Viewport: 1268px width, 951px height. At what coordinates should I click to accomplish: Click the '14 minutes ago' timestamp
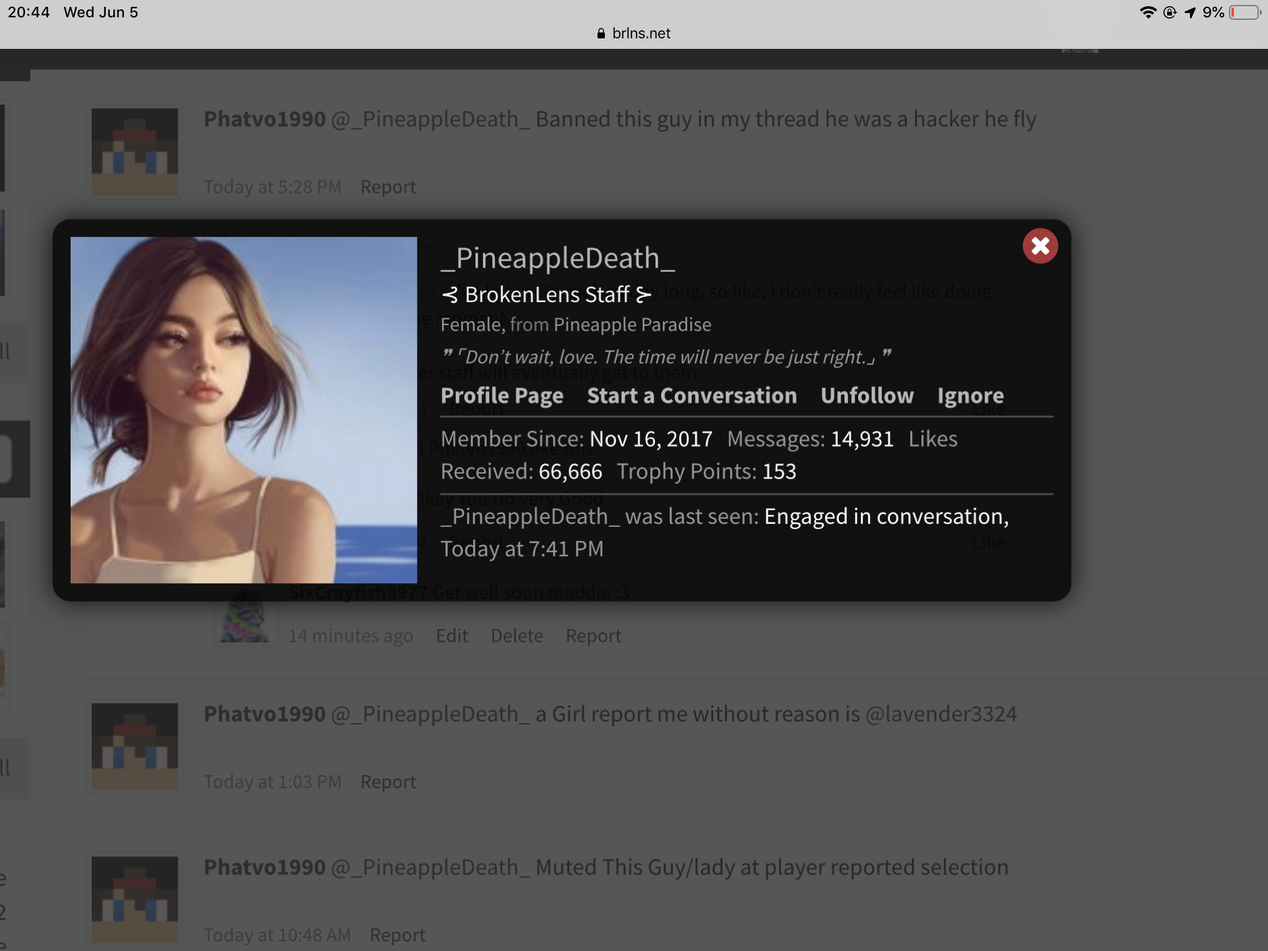pos(350,636)
